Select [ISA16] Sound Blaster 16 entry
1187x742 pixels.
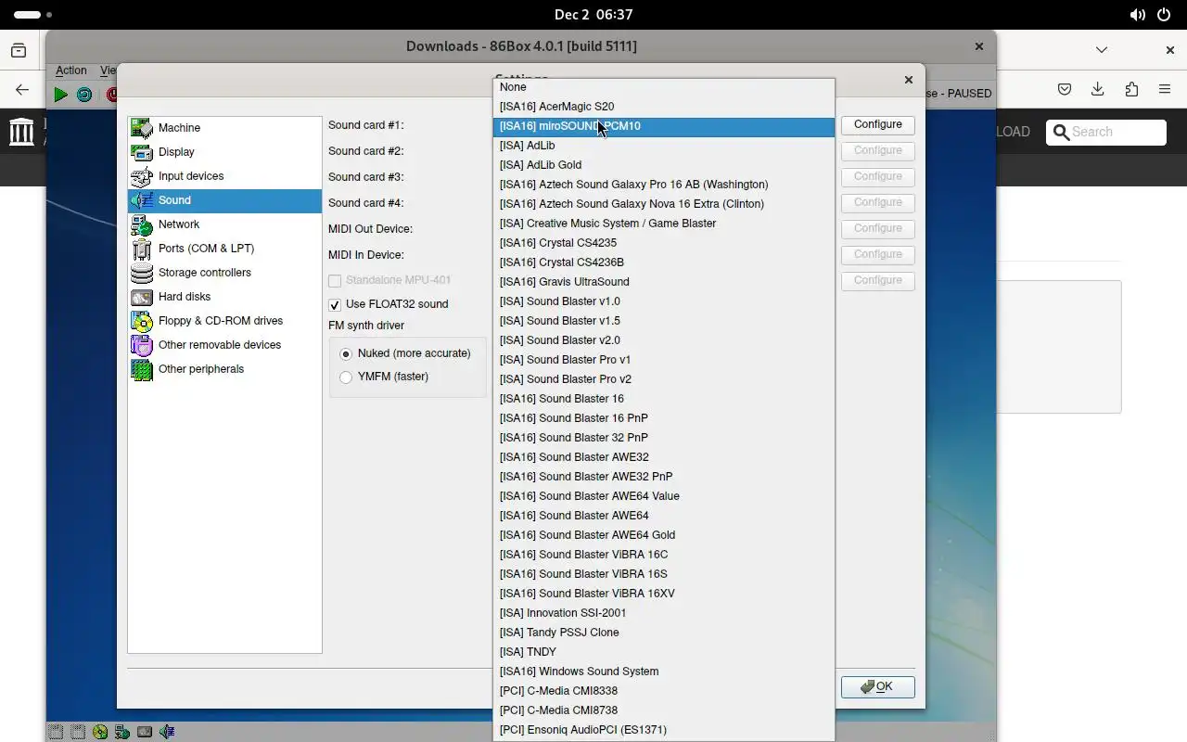[x=664, y=399]
